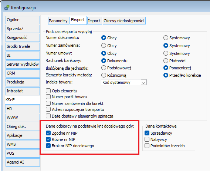Switch to the Parametry tab

tap(58, 21)
